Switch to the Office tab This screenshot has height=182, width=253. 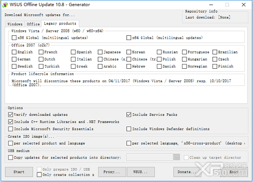click(33, 24)
